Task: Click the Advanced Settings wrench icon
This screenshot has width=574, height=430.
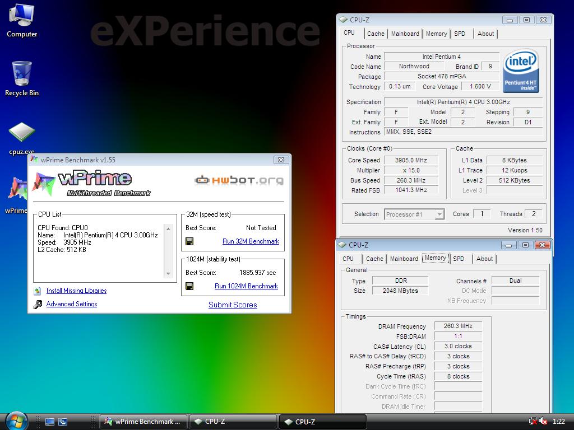Action: coord(38,304)
